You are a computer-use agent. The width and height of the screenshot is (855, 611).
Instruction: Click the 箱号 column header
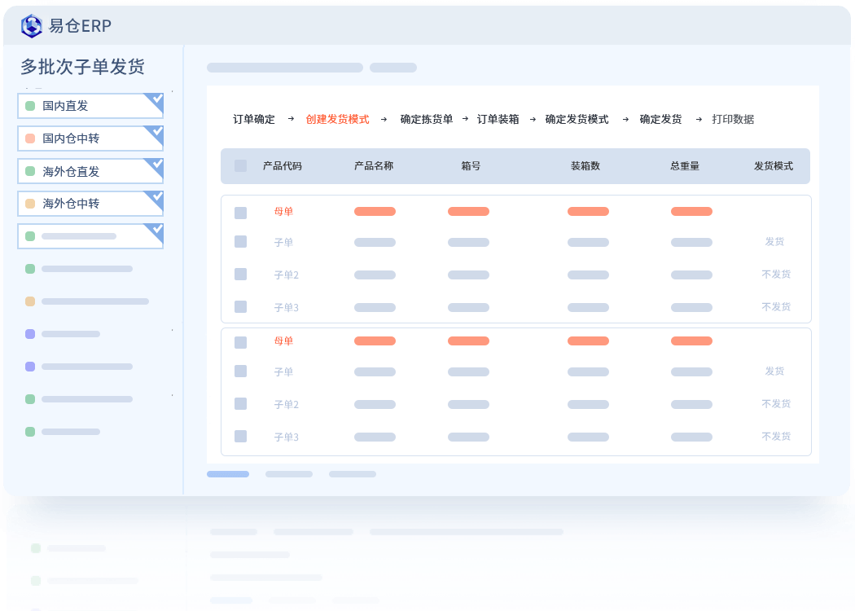471,166
